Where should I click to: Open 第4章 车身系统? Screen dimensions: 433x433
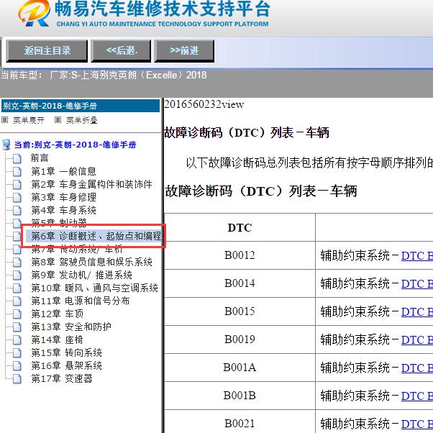click(63, 210)
